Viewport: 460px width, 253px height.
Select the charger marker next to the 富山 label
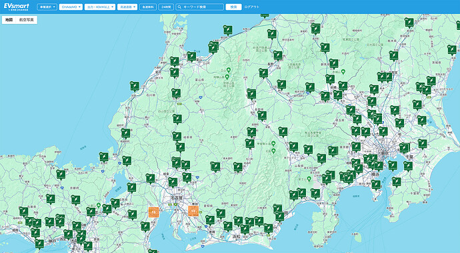(x=191, y=56)
